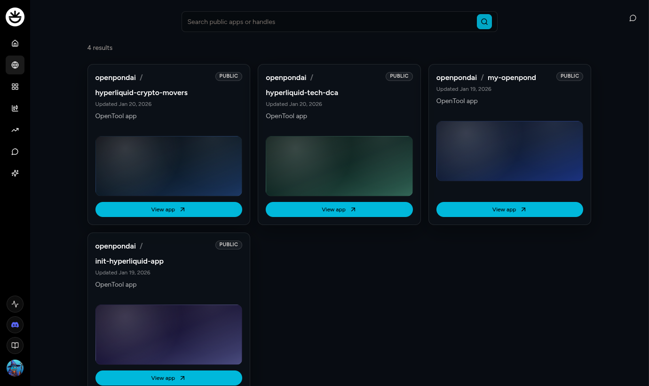Screen dimensions: 649x386
Task: Open the trending arrow sidebar icon
Action: click(15, 130)
